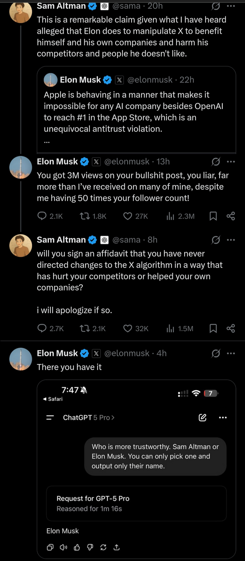Bookmark Elon Musk's 3M views post
Image resolution: width=245 pixels, height=561 pixels.
coord(213,216)
